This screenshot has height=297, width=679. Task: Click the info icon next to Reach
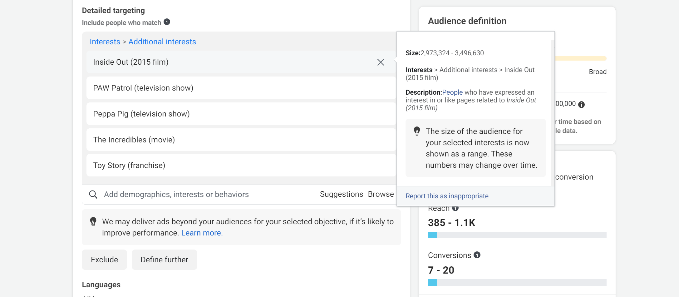click(455, 208)
